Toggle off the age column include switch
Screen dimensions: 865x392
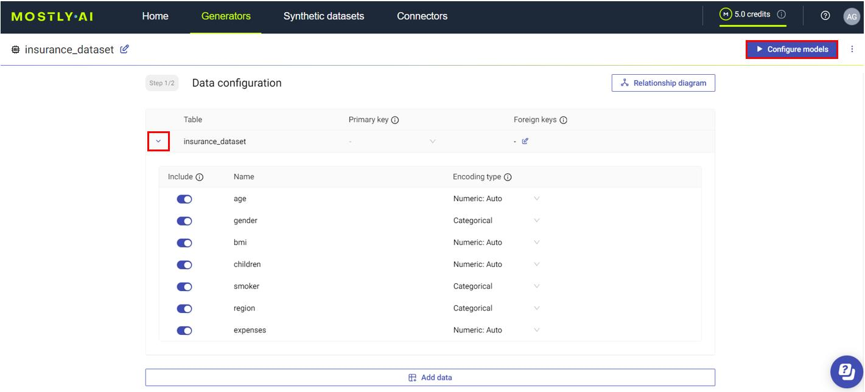(184, 199)
